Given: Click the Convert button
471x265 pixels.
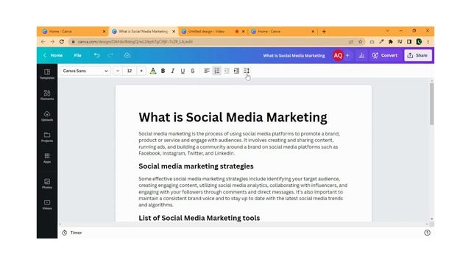Looking at the screenshot, I should point(384,56).
